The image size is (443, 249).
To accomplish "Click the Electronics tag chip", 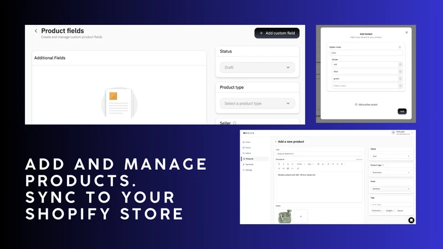I will coord(377,211).
